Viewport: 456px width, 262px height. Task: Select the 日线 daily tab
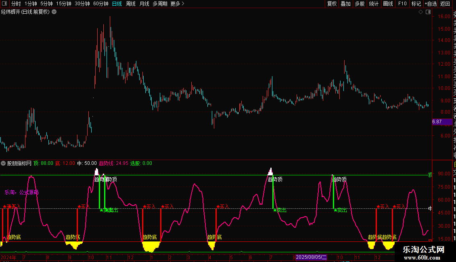pyautogui.click(x=117, y=4)
